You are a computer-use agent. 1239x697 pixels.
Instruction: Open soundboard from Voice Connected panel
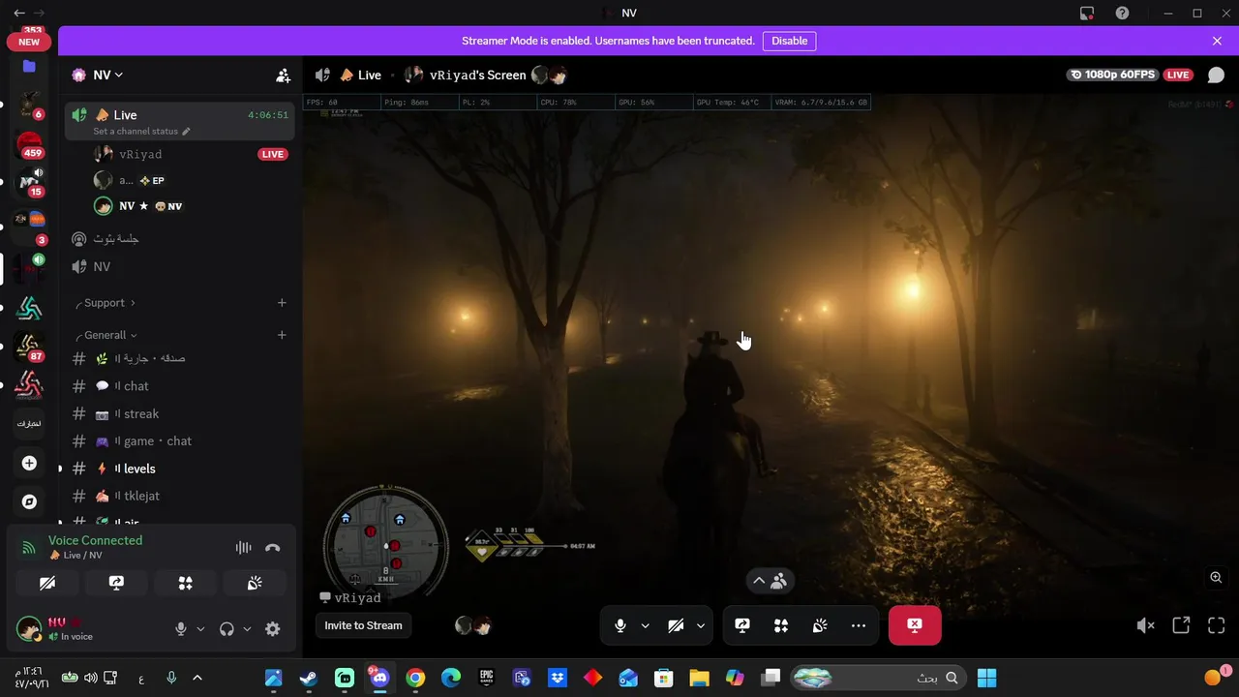click(x=255, y=583)
